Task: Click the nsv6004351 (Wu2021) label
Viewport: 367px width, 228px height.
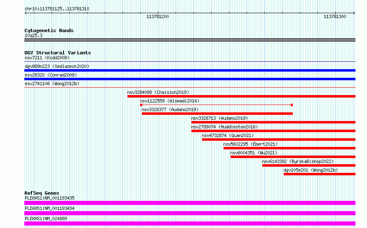Action: click(254, 153)
